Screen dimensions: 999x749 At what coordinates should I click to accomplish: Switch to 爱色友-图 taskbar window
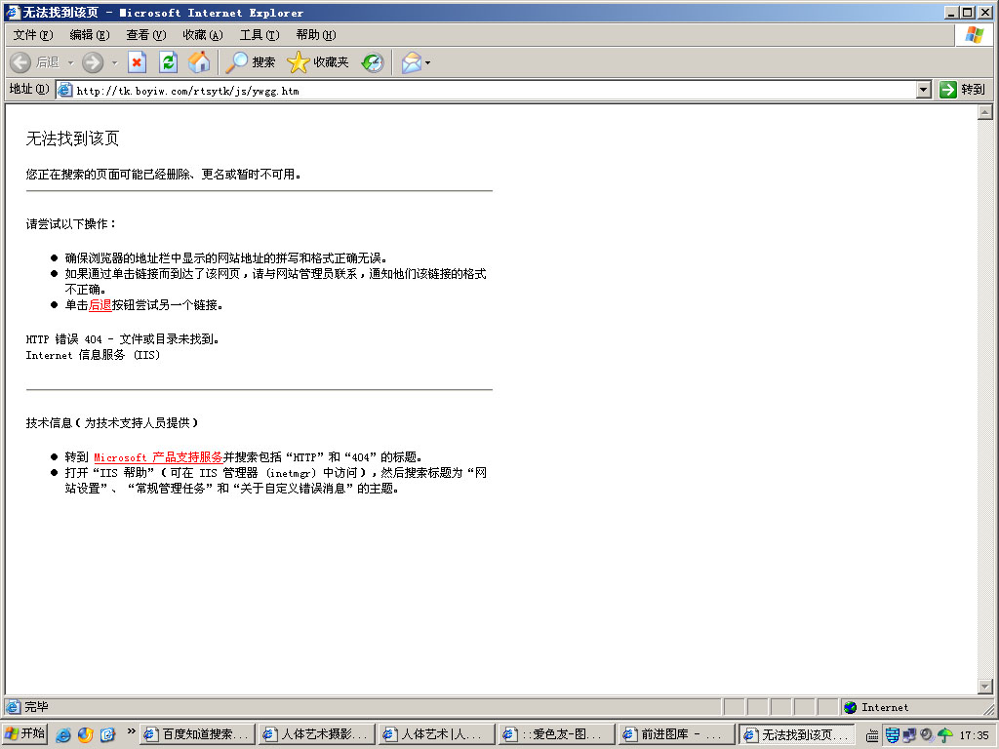pos(555,734)
